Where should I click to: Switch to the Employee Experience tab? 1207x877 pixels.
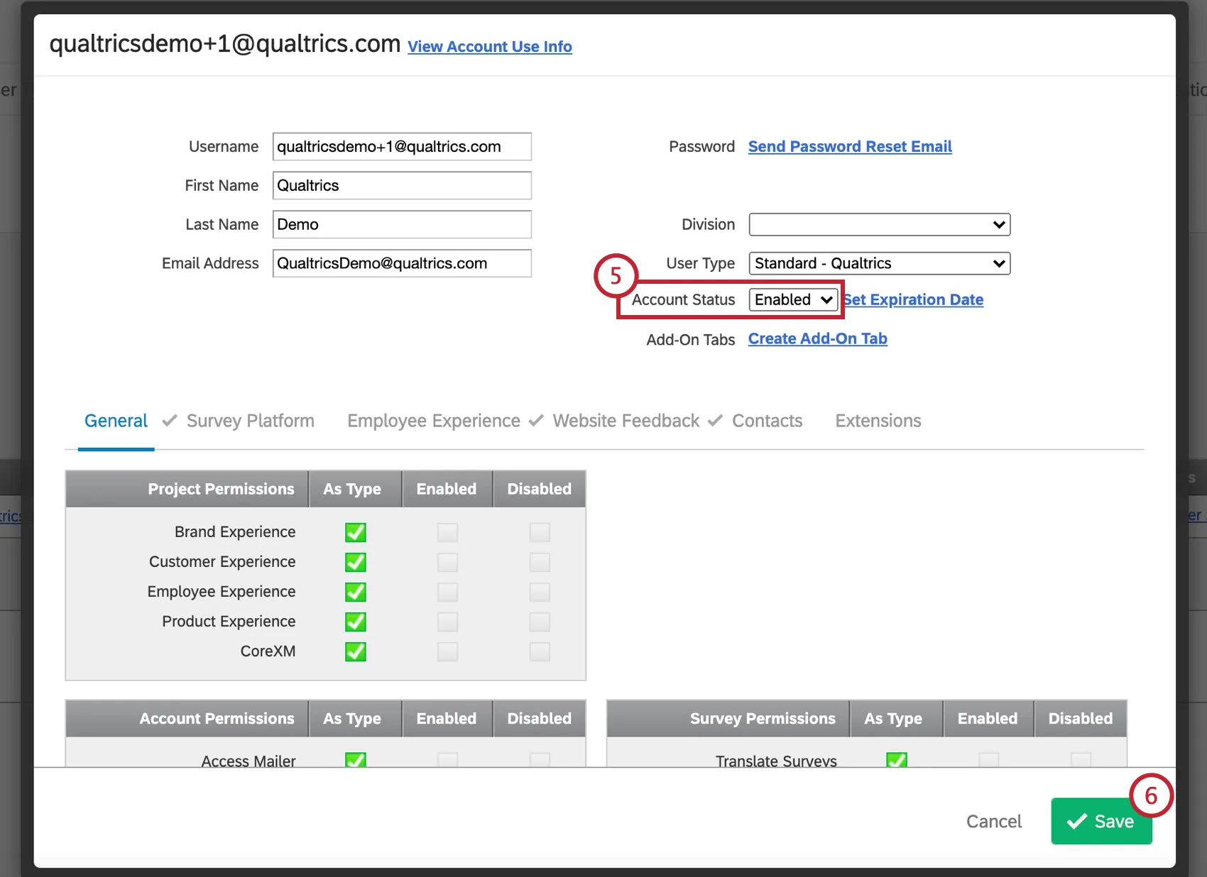[434, 421]
